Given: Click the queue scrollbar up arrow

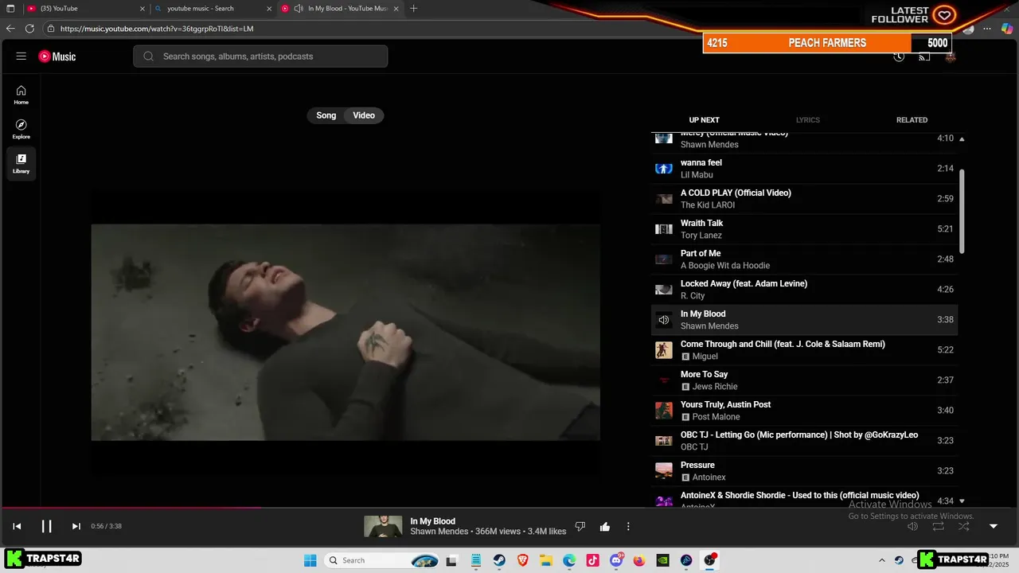Looking at the screenshot, I should coord(962,139).
